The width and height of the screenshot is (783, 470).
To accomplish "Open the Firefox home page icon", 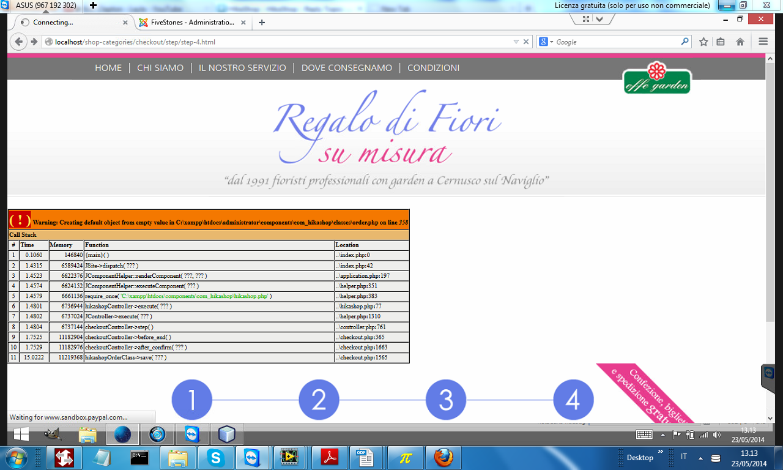I will [740, 42].
